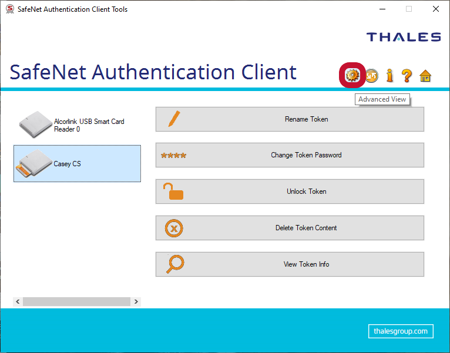Choose Delete Token Content
This screenshot has width=450, height=353.
click(x=290, y=228)
